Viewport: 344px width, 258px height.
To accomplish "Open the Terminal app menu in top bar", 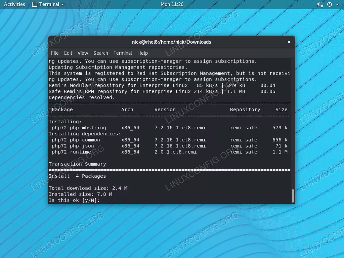I will tap(48, 4).
